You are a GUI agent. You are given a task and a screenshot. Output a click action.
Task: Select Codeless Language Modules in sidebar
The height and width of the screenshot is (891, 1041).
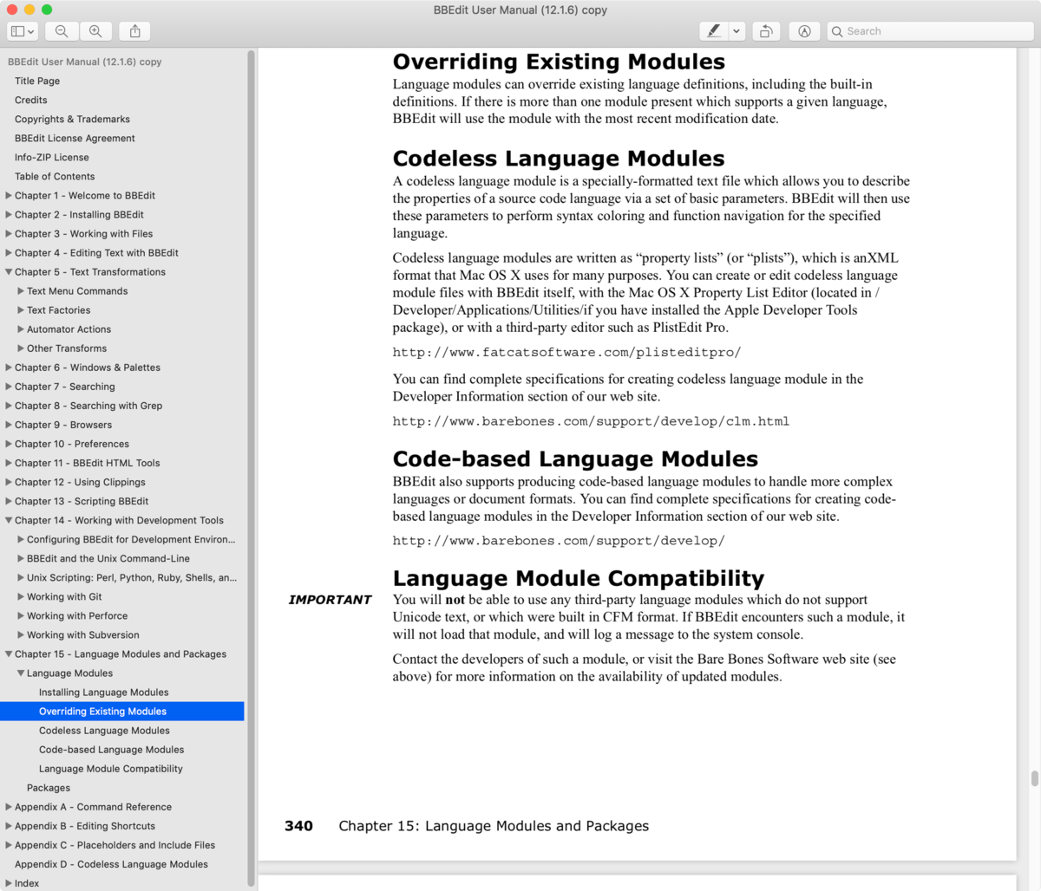104,730
